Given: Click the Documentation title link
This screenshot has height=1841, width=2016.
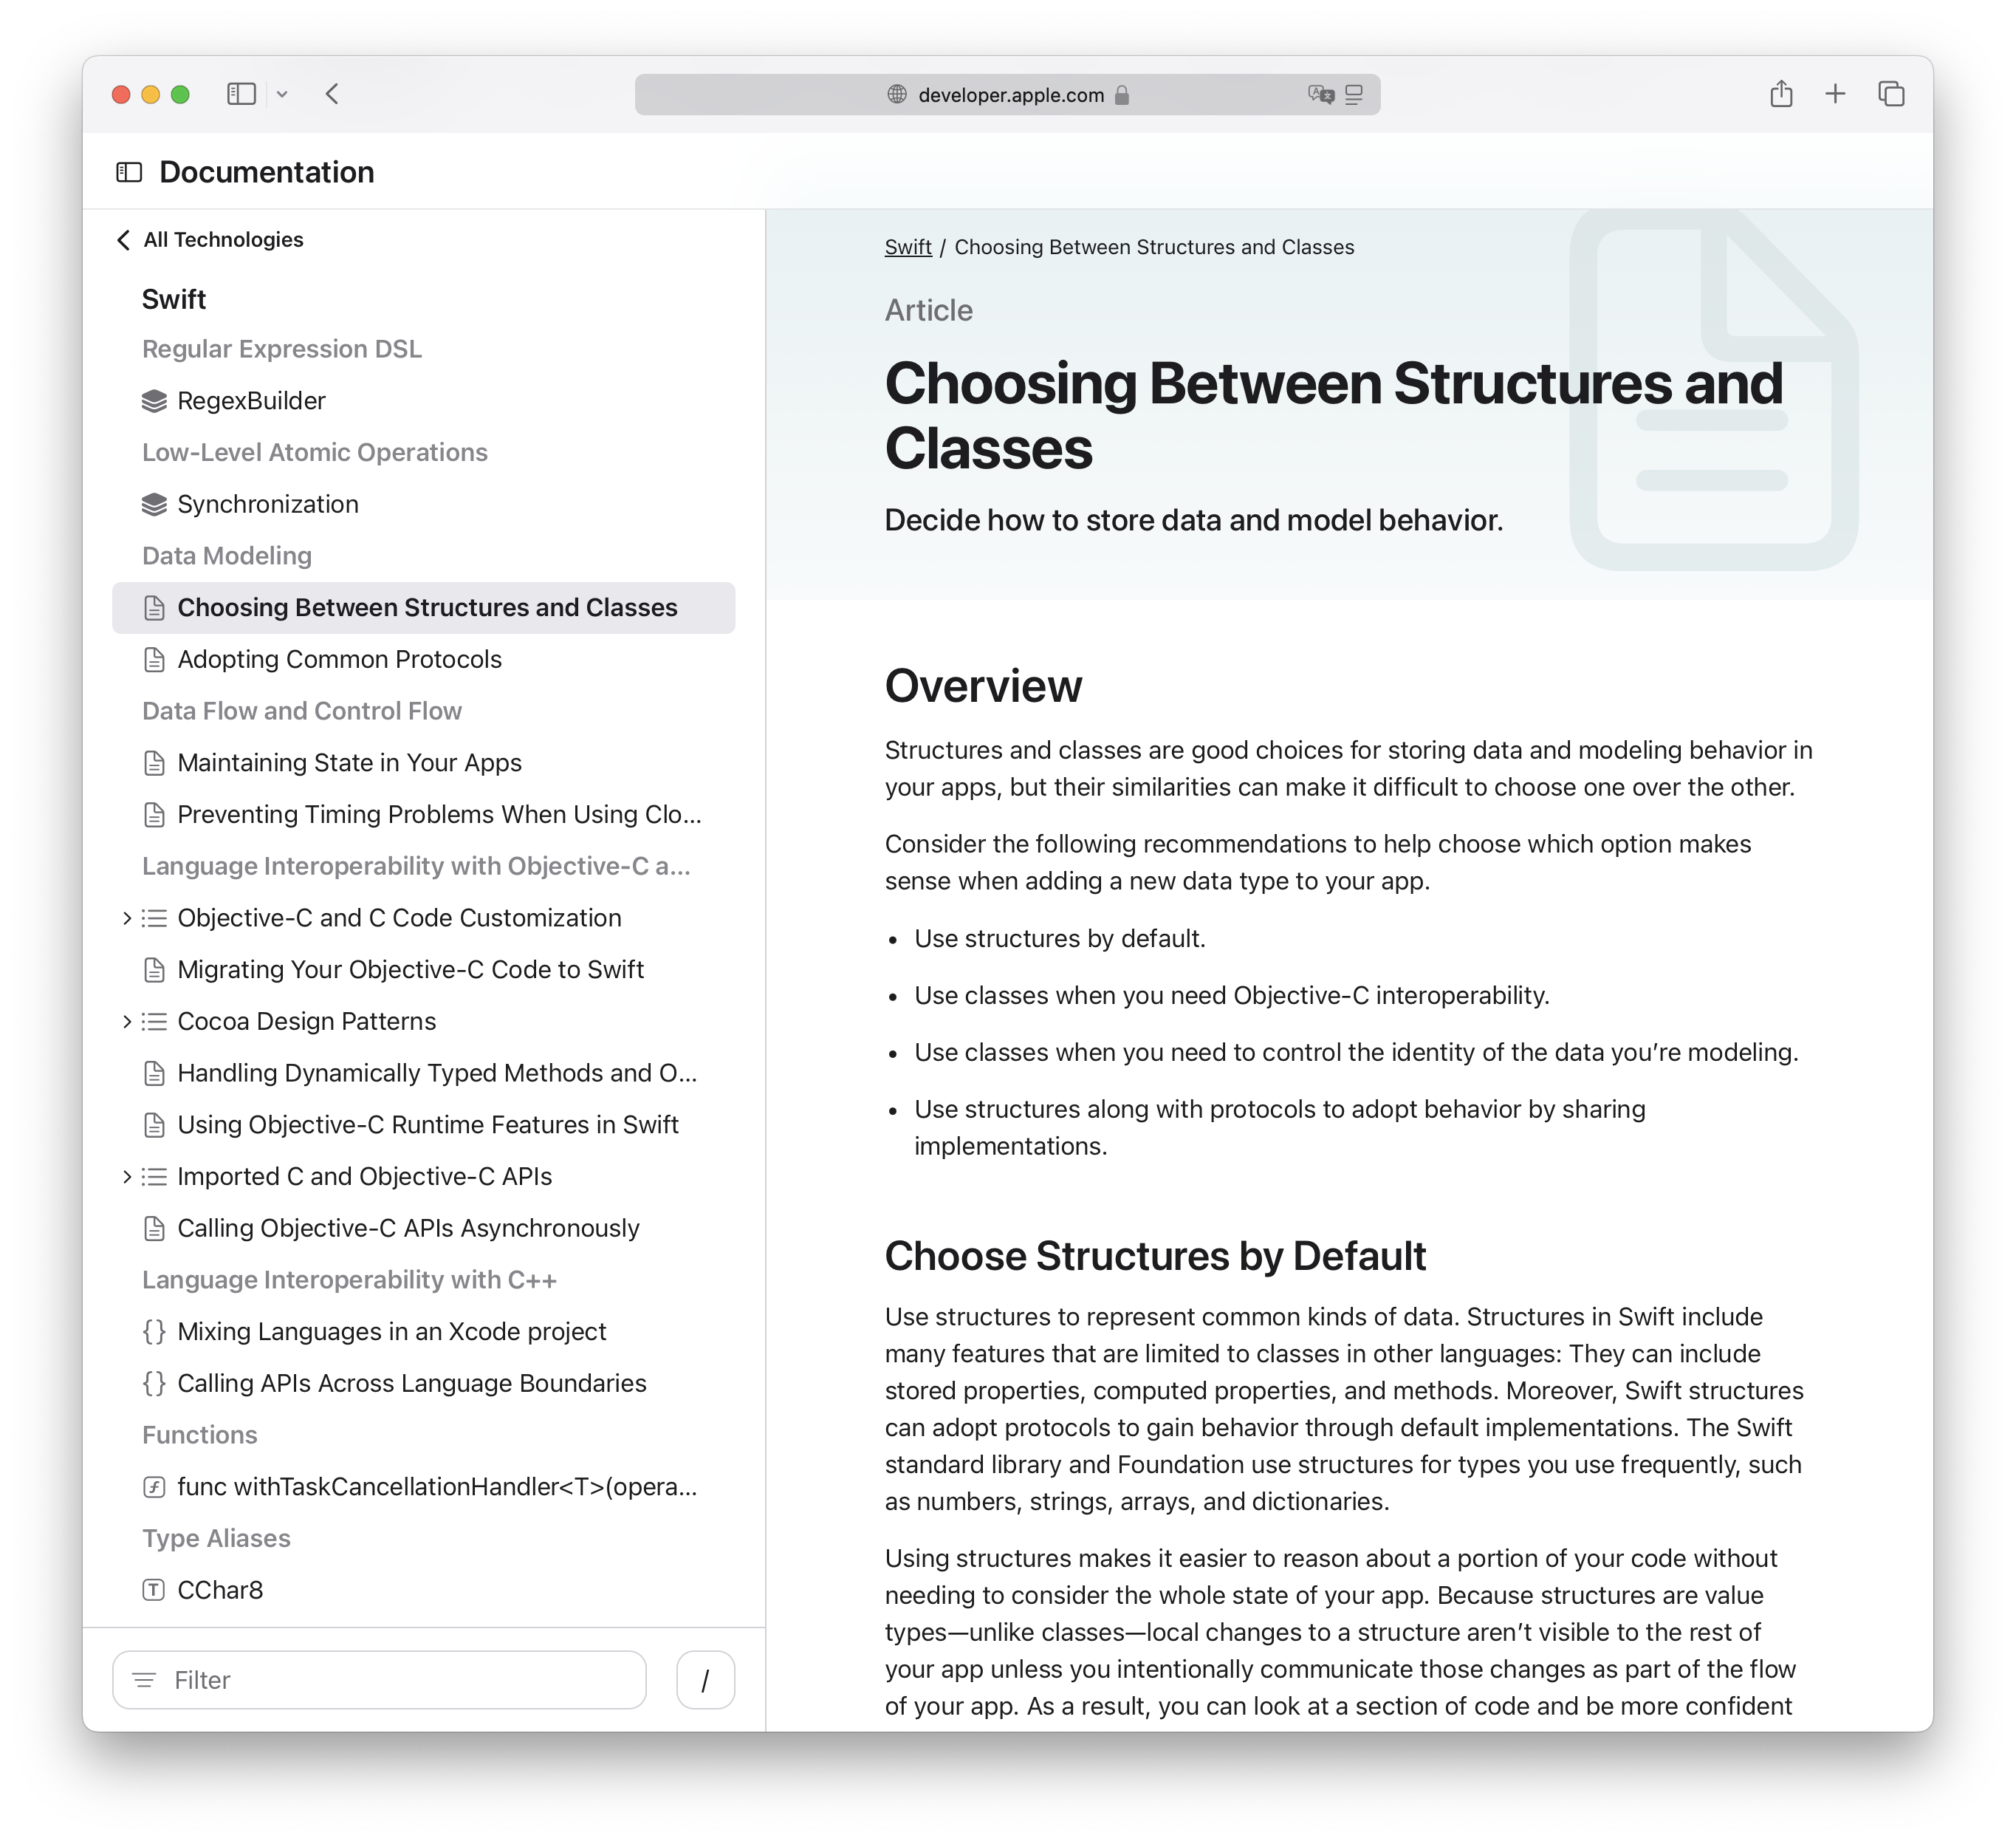Looking at the screenshot, I should click(266, 172).
